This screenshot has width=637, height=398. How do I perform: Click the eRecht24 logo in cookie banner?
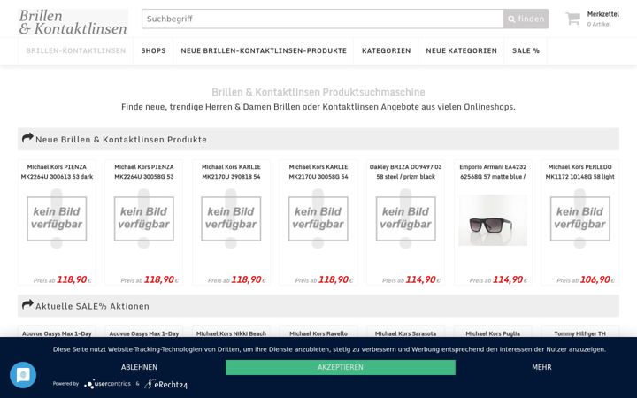coord(166,384)
